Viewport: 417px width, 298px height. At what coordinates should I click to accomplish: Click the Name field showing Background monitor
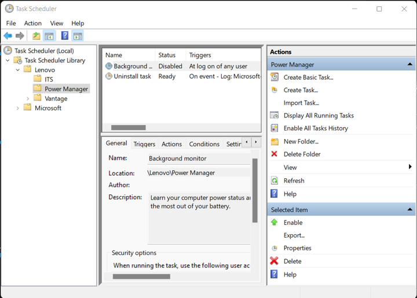199,159
